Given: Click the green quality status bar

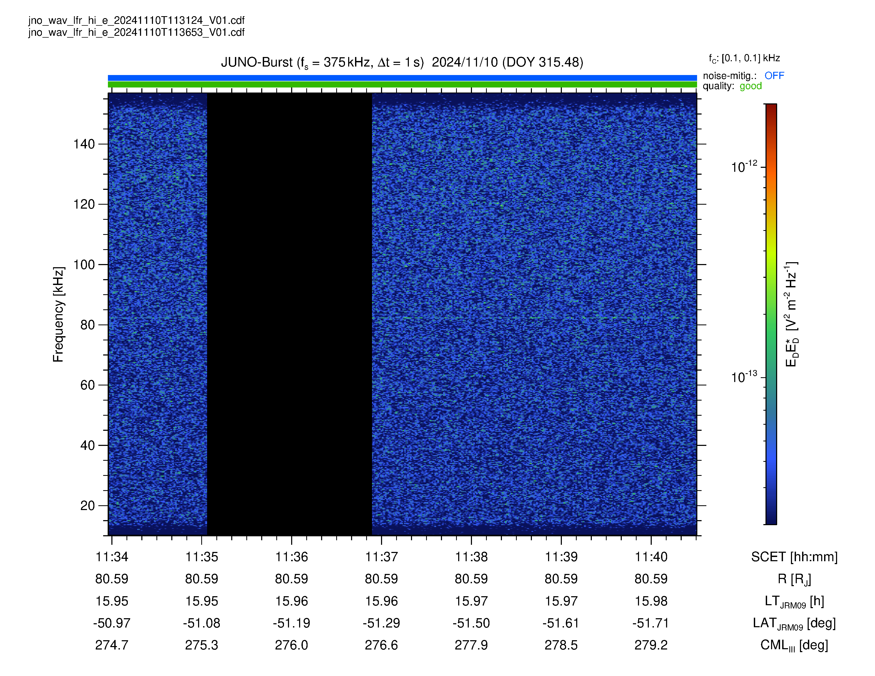Looking at the screenshot, I should point(402,85).
